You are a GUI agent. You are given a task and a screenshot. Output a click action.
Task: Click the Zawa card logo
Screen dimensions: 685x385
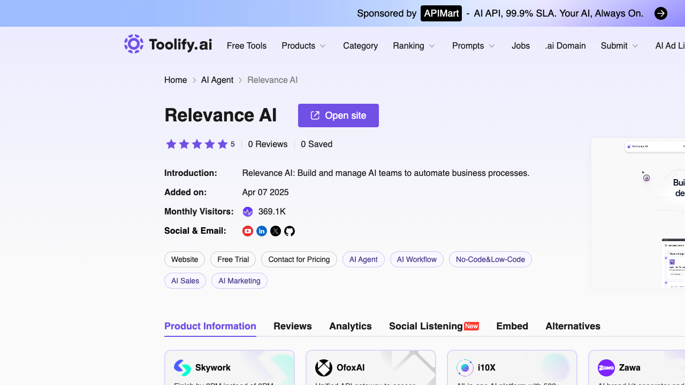click(606, 368)
